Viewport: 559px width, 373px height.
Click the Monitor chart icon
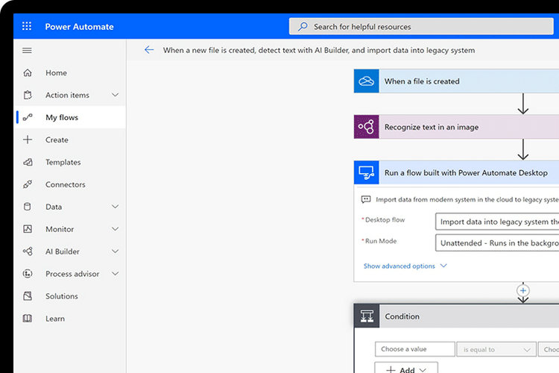coord(28,229)
